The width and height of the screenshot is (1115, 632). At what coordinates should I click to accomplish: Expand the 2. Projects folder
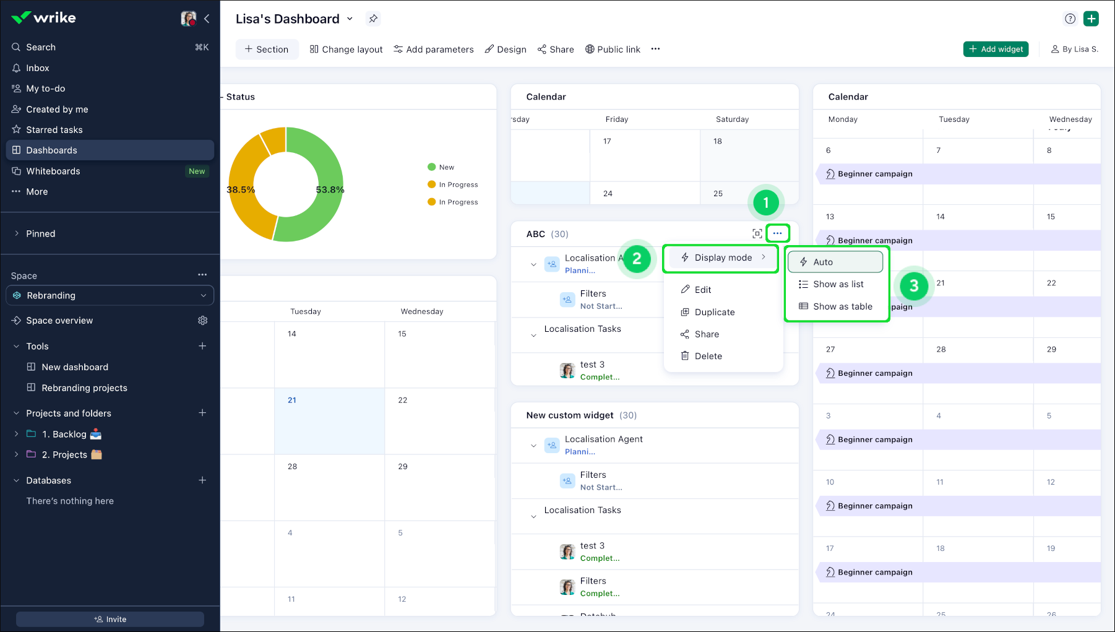(17, 455)
